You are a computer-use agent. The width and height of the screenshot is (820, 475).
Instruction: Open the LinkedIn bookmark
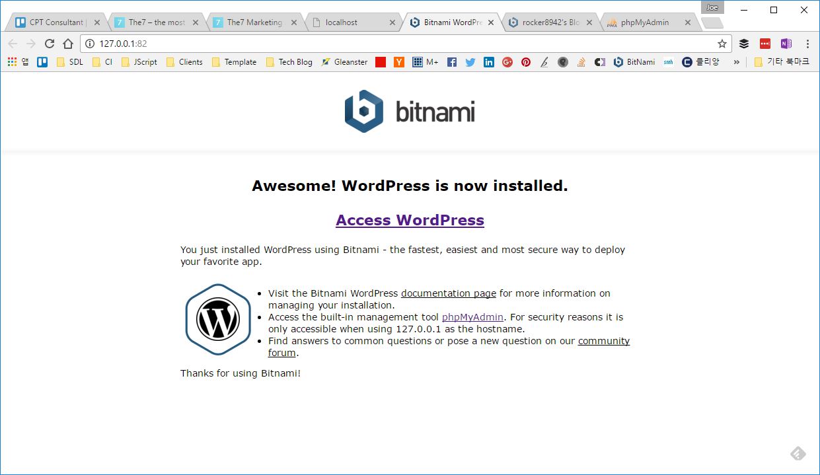point(489,62)
